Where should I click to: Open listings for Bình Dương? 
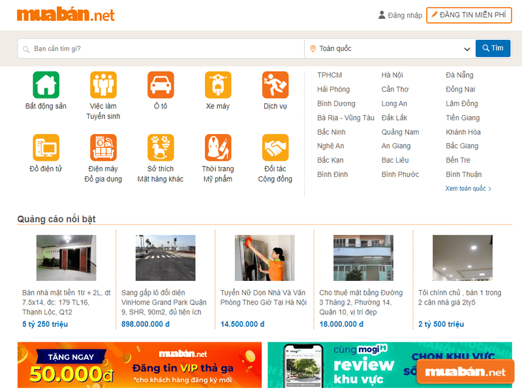pyautogui.click(x=336, y=104)
